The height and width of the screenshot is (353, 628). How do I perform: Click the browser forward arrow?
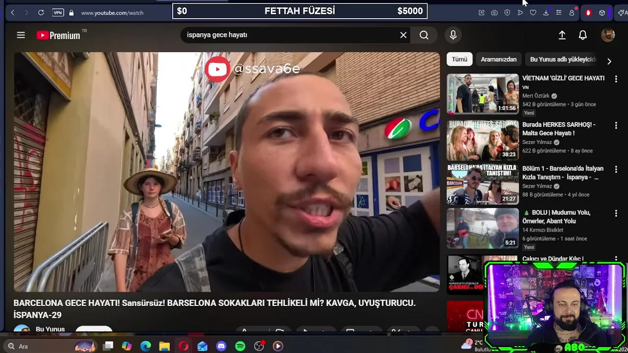(26, 13)
